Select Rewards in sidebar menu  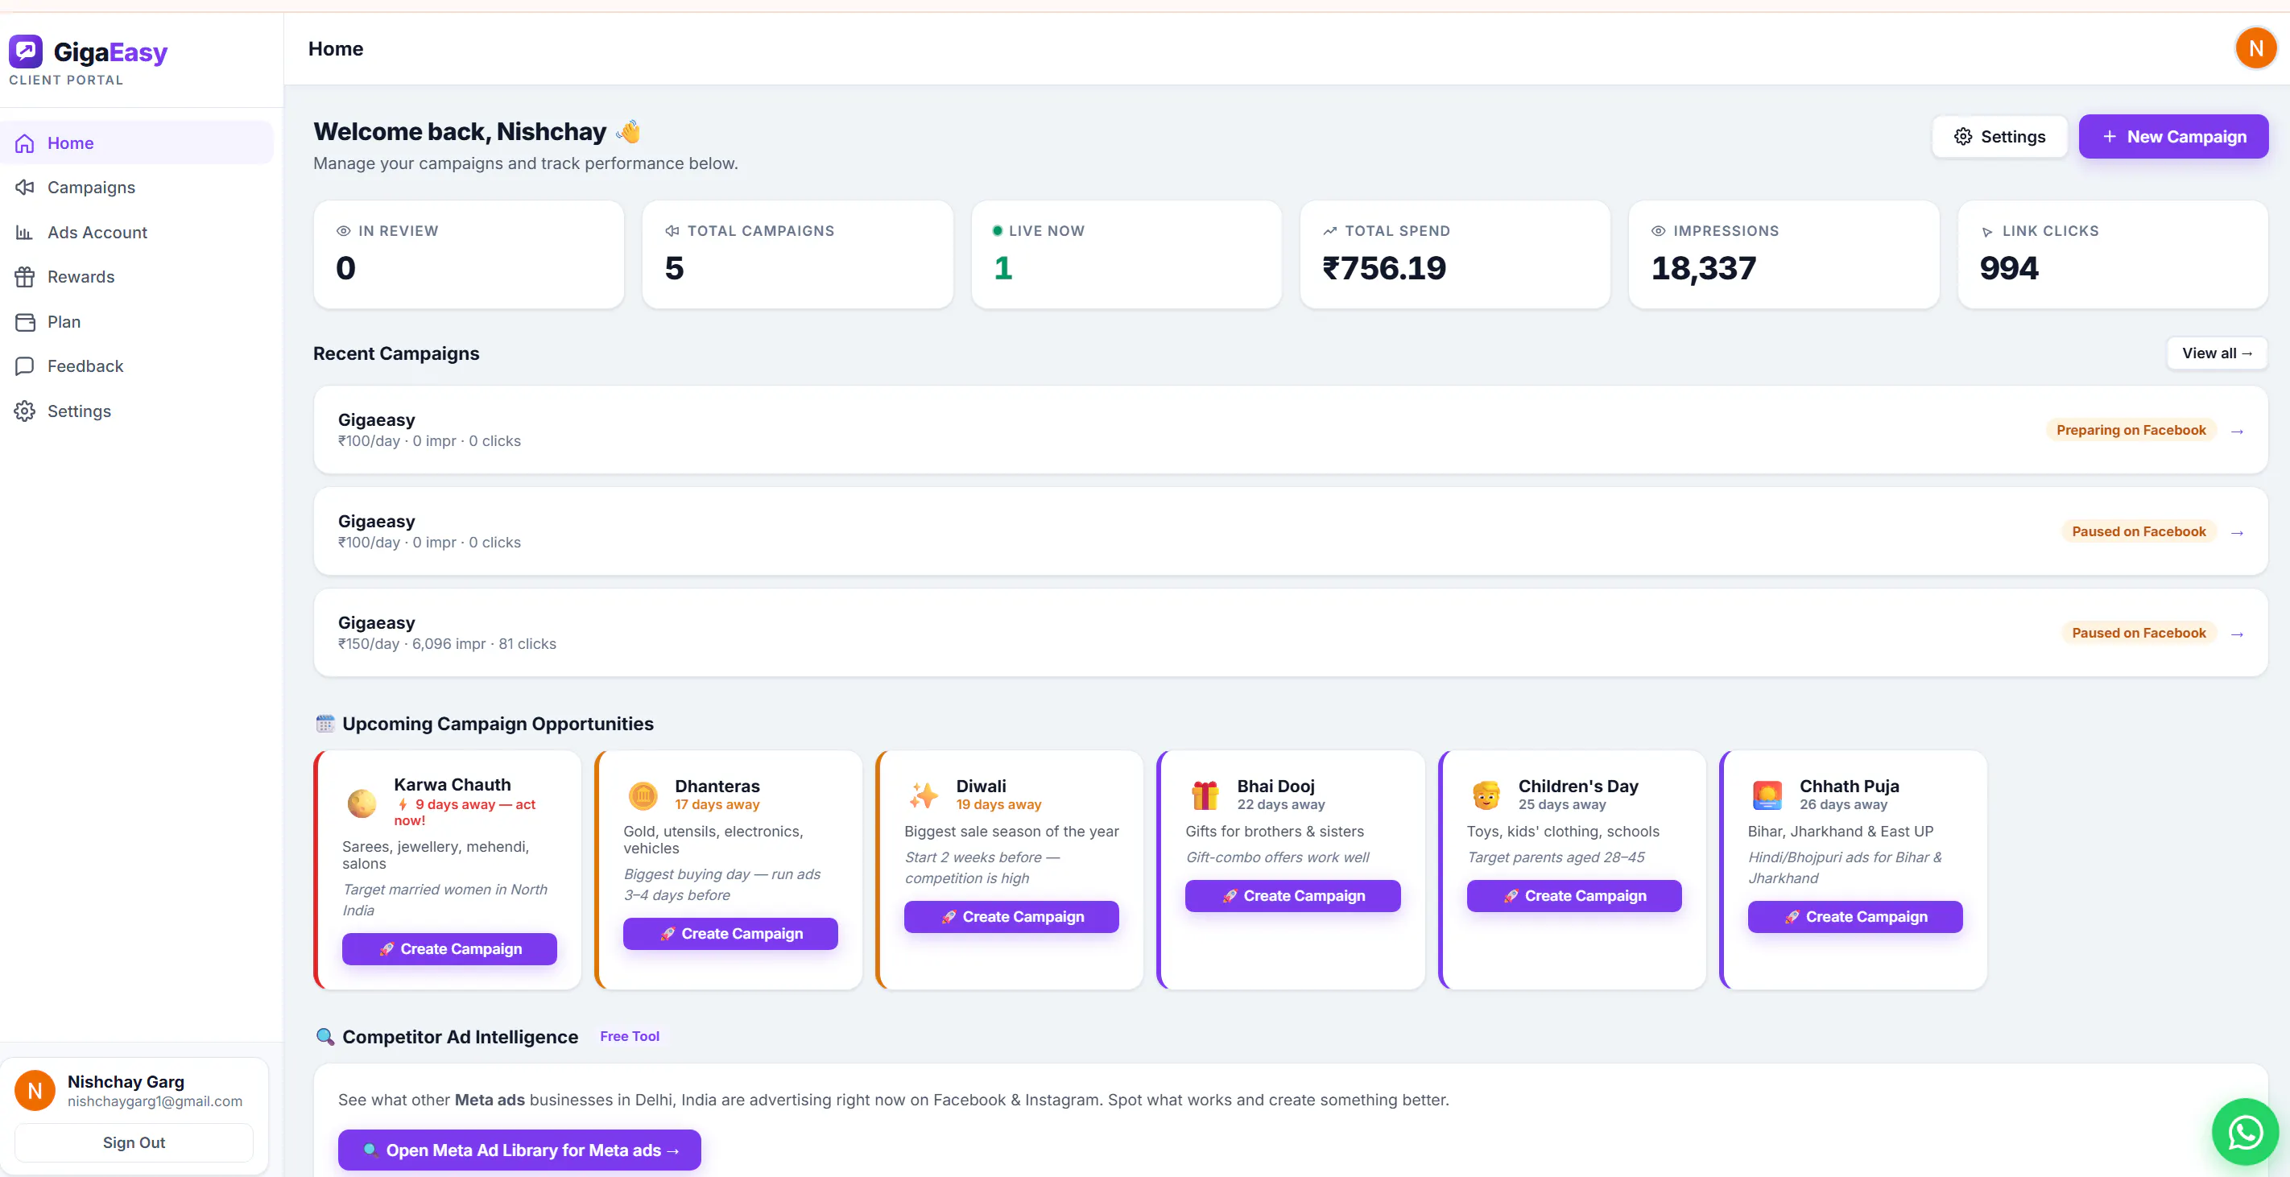pyautogui.click(x=137, y=276)
